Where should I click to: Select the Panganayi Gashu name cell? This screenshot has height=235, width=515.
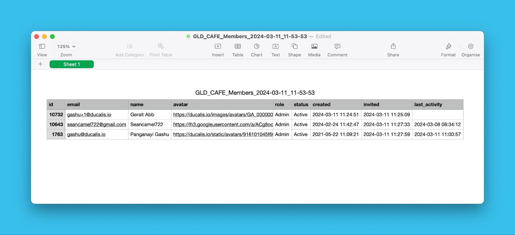[x=150, y=135]
